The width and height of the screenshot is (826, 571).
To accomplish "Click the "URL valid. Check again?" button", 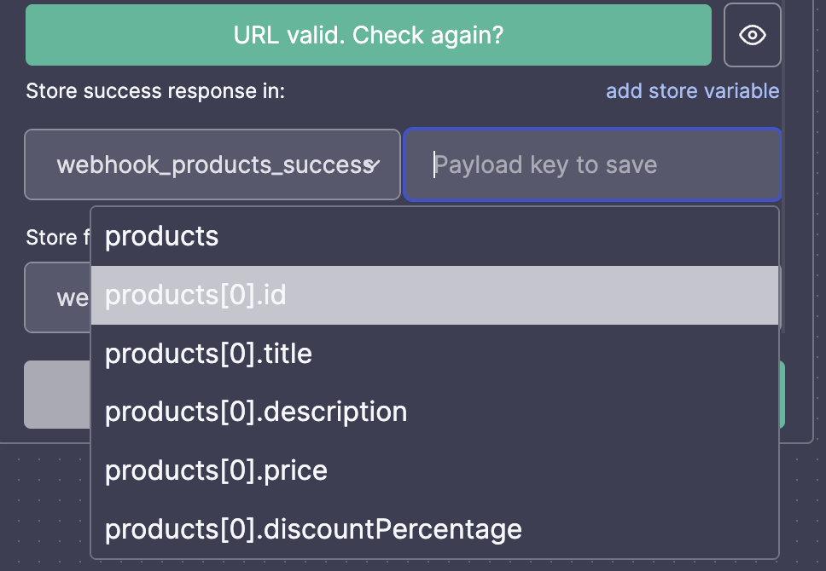I will [x=369, y=35].
